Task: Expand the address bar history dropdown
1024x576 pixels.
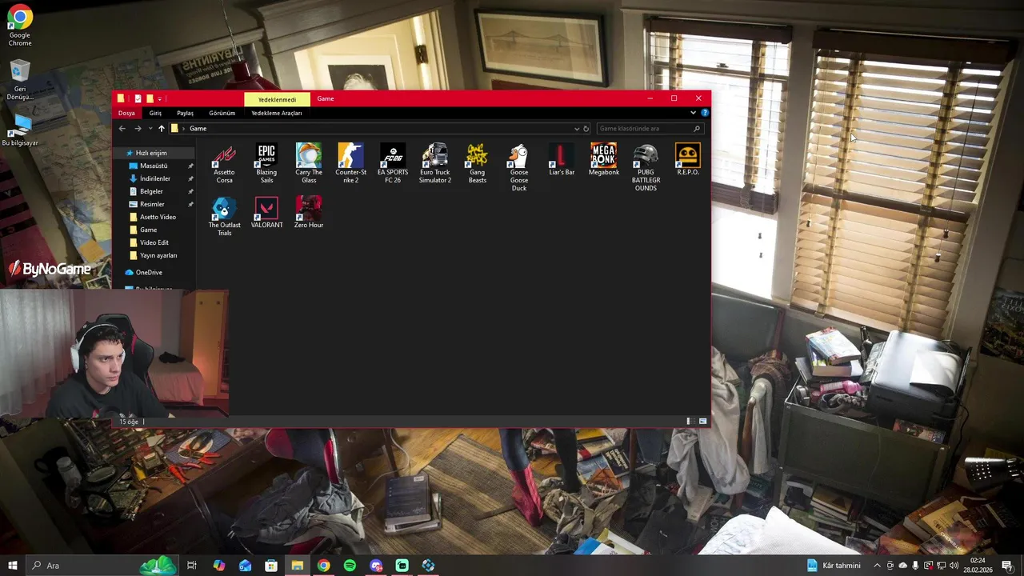Action: click(576, 128)
